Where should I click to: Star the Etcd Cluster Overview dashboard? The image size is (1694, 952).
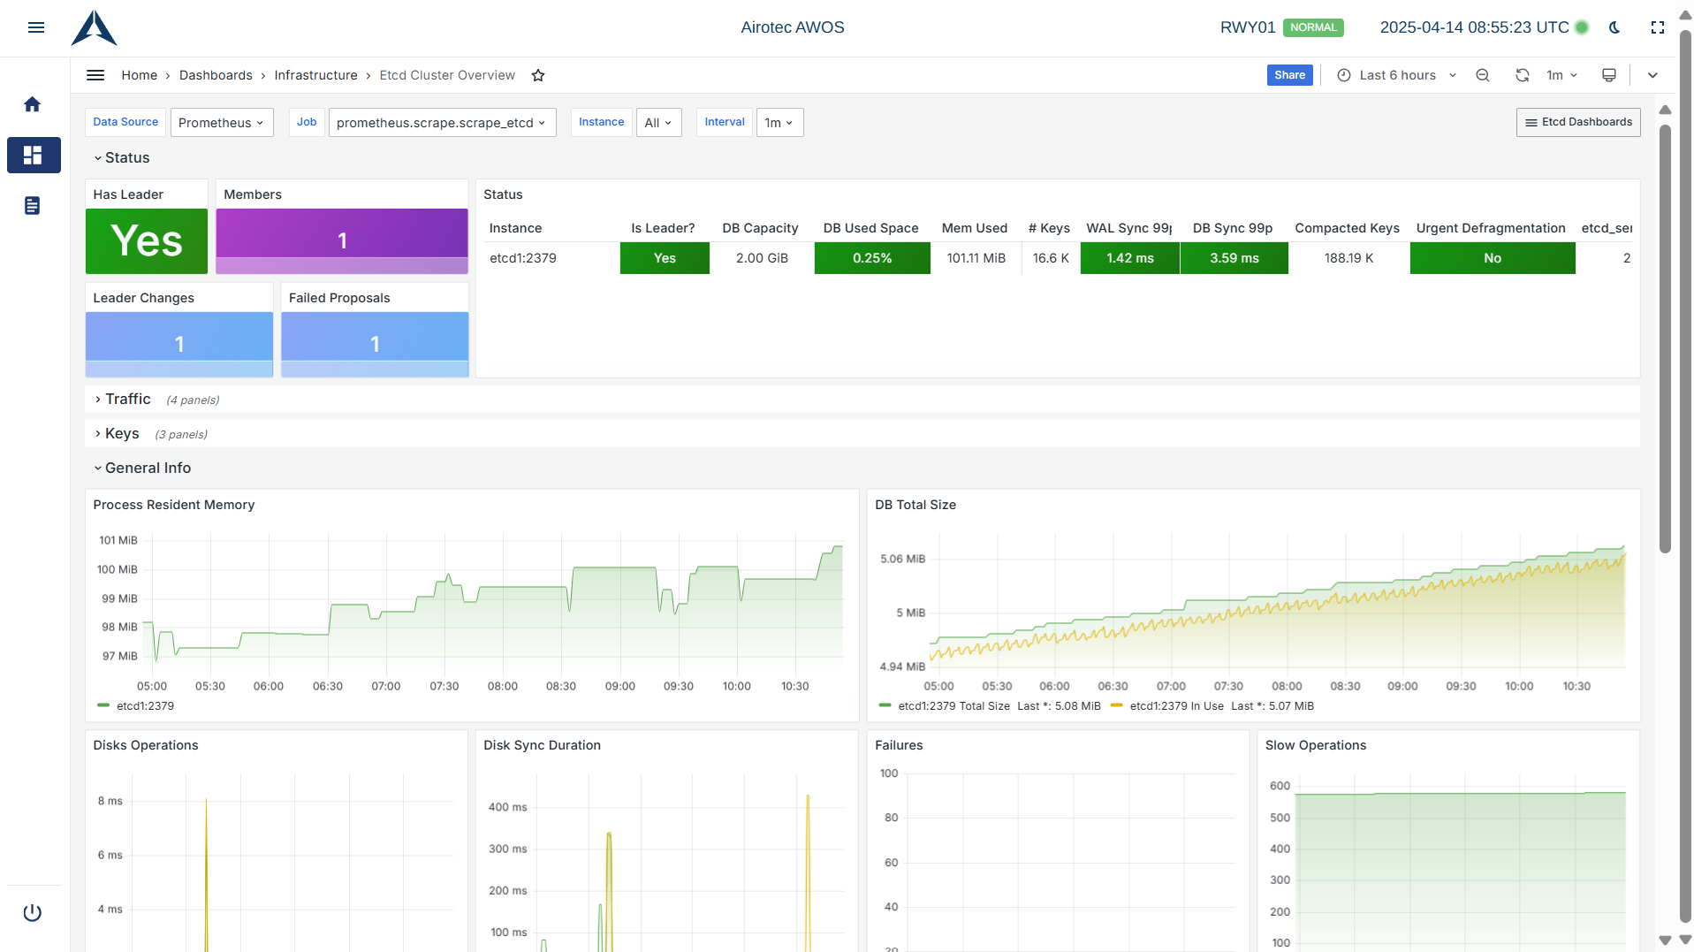[x=538, y=76]
